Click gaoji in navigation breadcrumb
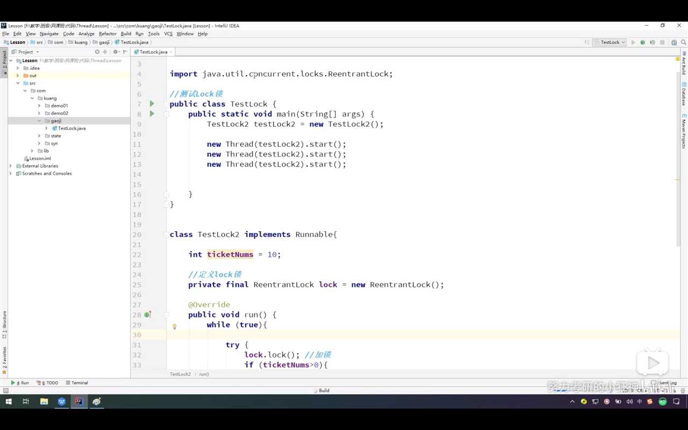This screenshot has height=430, width=688. tap(101, 42)
